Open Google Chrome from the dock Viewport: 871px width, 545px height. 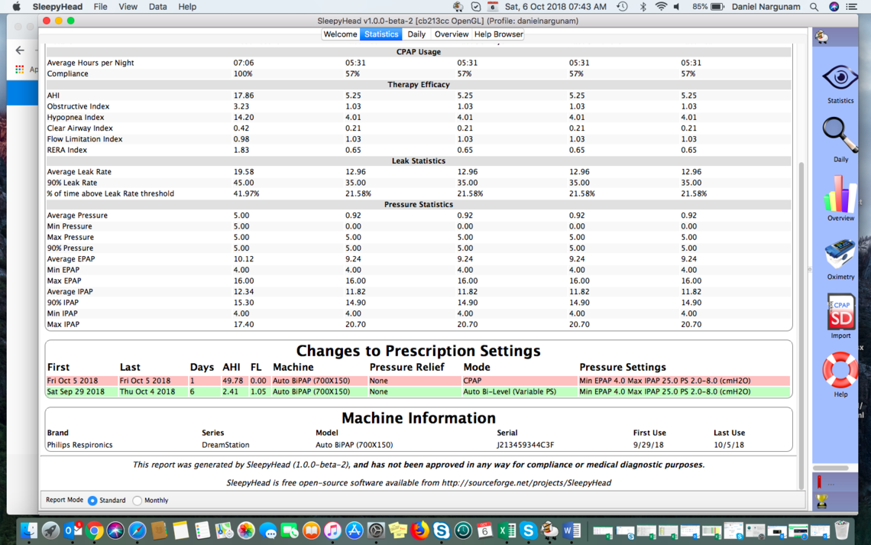click(94, 530)
